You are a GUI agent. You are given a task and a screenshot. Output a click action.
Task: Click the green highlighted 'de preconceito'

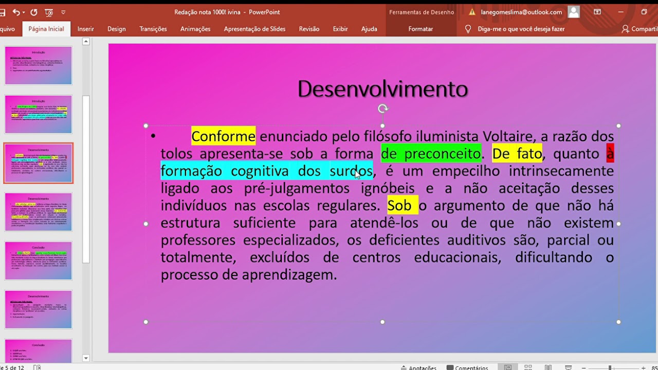click(431, 153)
